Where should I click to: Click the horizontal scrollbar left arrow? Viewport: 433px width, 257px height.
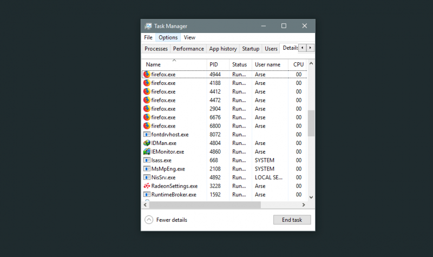[x=145, y=205]
